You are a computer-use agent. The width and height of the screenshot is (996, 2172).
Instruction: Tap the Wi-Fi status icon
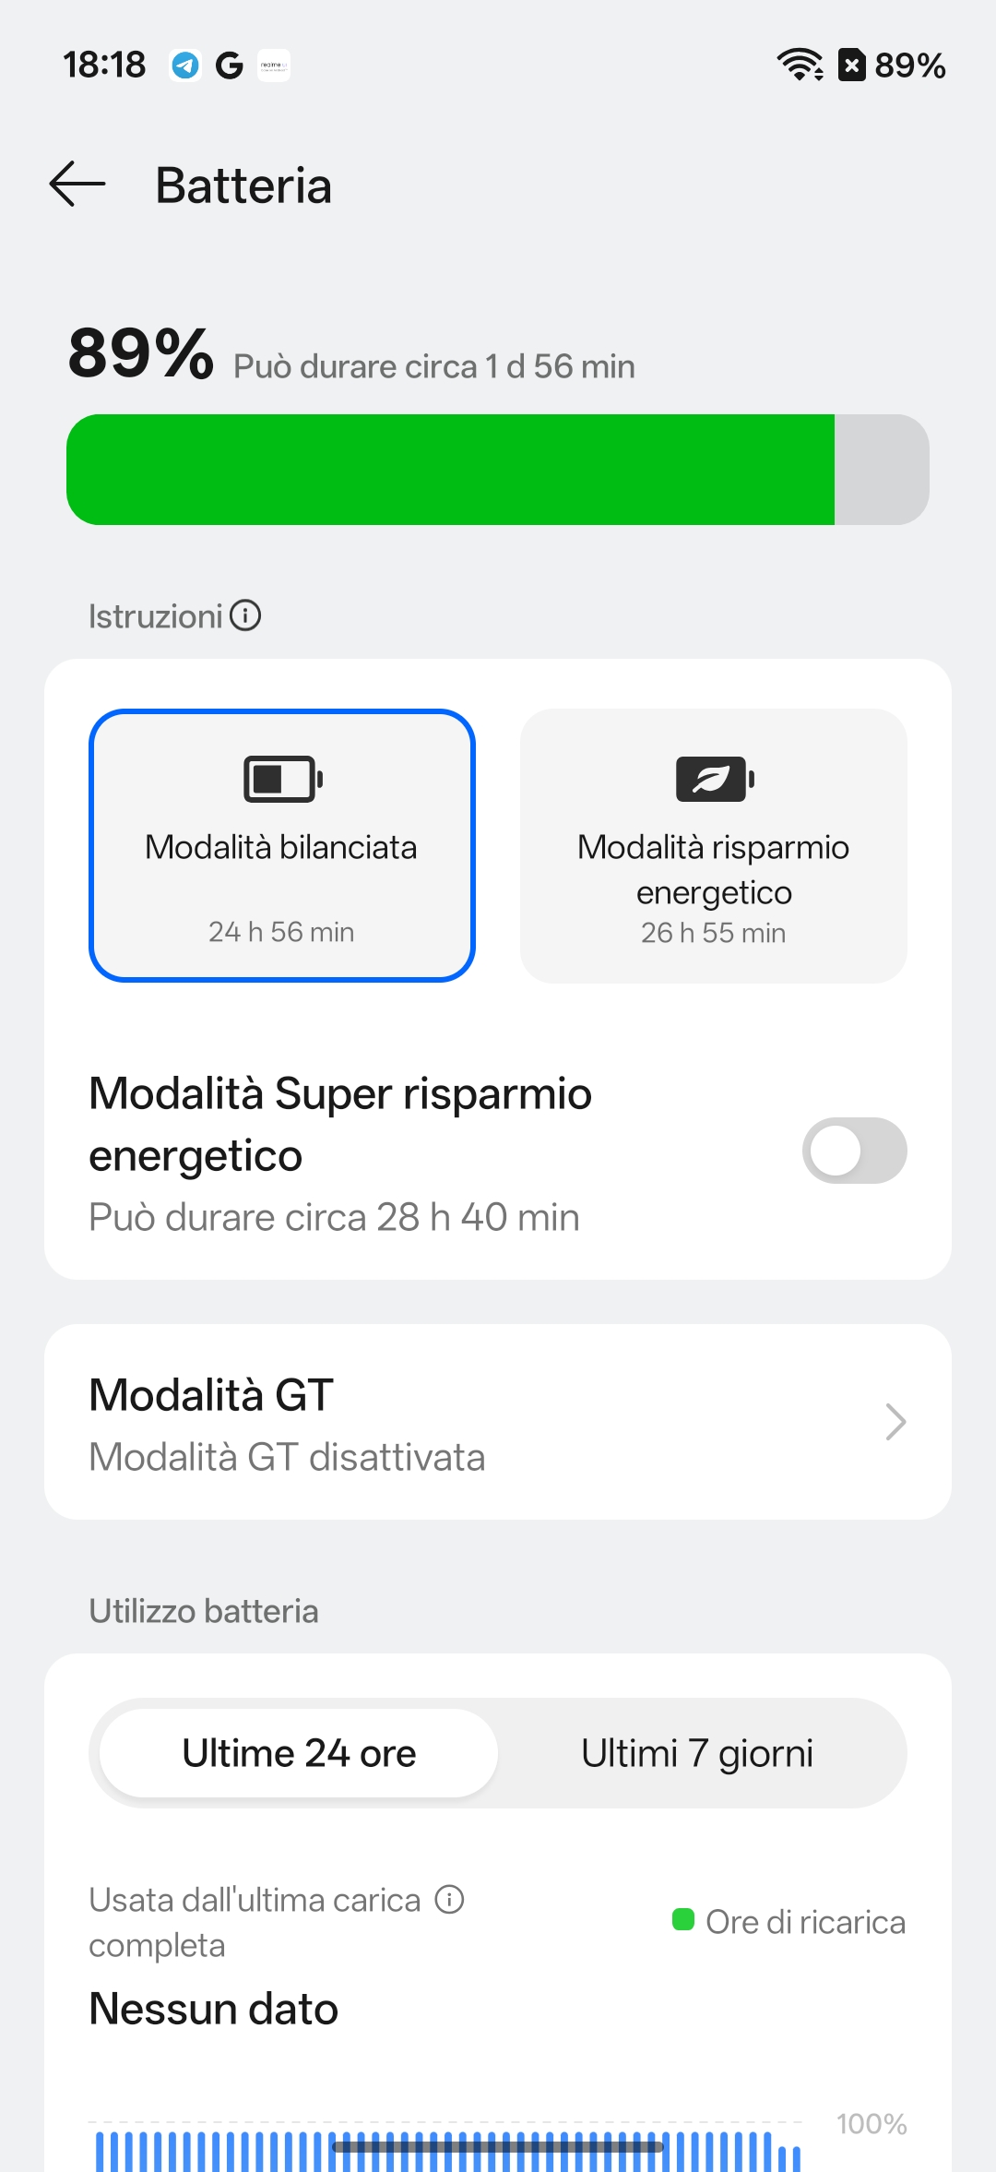point(799,65)
